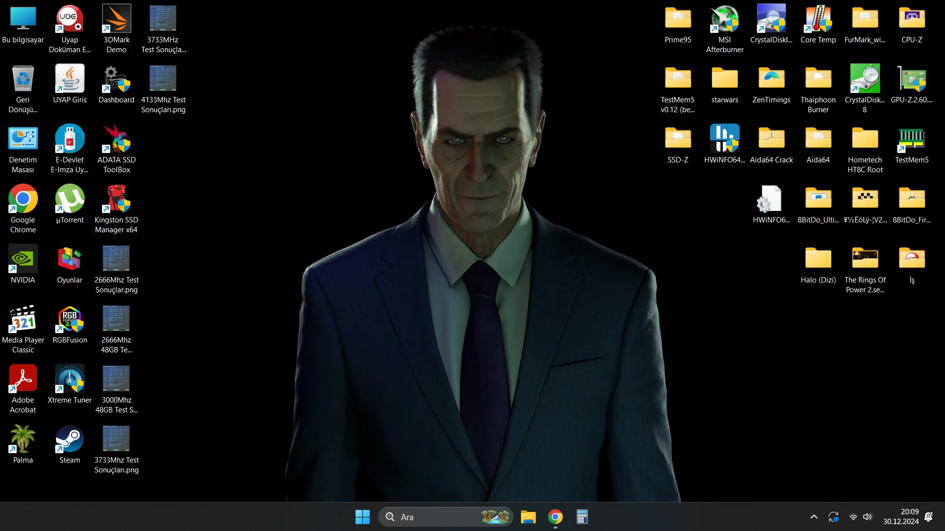Screen dimensions: 945x531
Task: Select the Palma desktop shortcut
Action: 23,445
